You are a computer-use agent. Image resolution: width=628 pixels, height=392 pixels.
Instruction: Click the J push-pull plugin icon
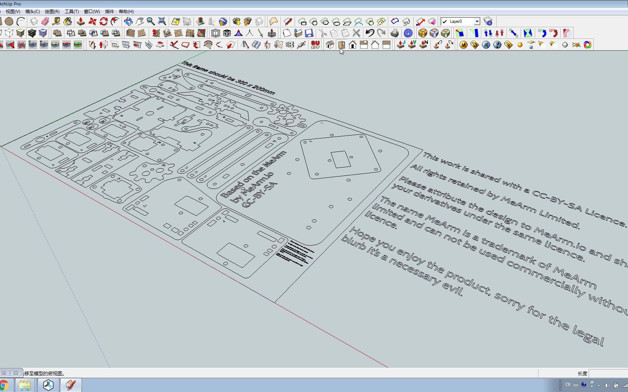[401, 45]
